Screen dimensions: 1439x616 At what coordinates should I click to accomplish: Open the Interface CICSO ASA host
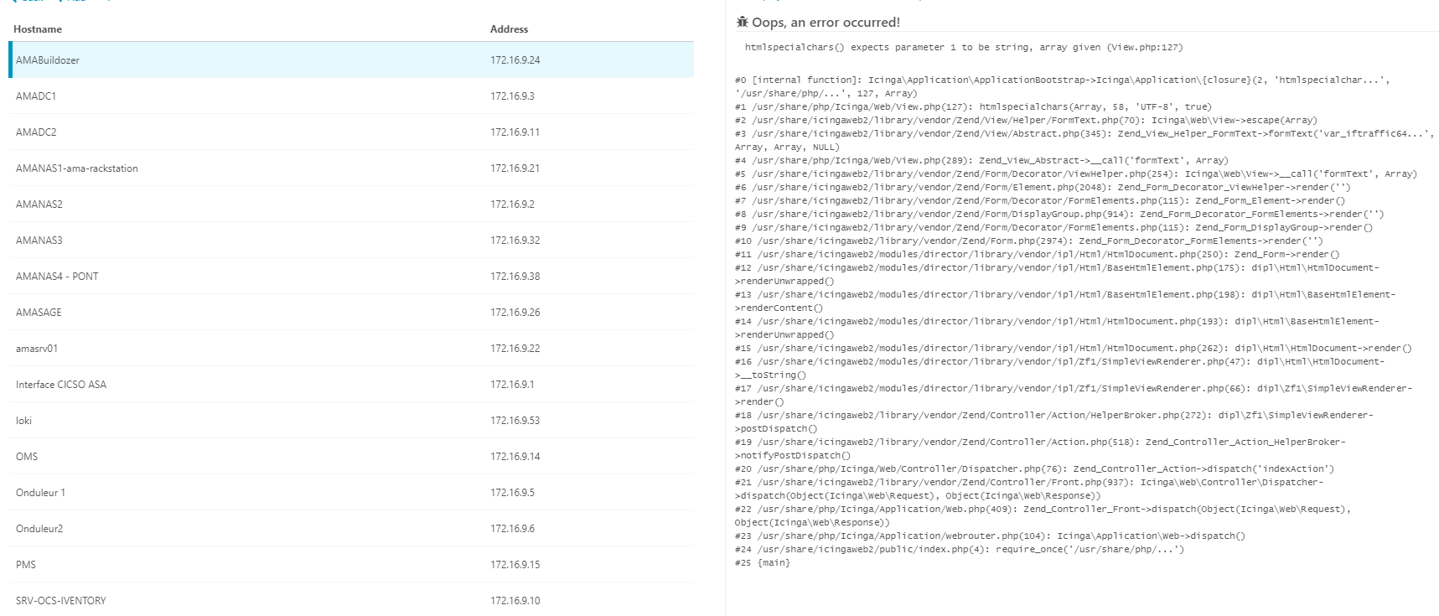(351, 385)
